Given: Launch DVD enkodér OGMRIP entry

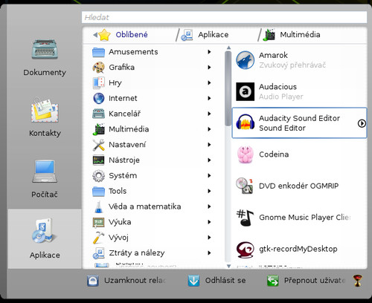Looking at the screenshot, I should (299, 186).
